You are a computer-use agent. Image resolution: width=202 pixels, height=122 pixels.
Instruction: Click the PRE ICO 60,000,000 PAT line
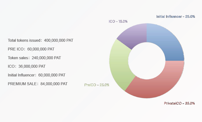(31, 49)
